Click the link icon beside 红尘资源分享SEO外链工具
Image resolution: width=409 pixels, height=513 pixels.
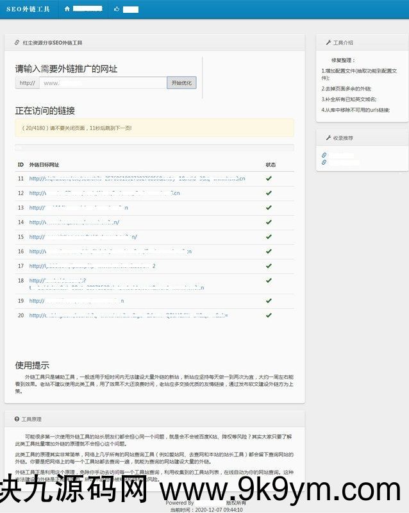[17, 42]
